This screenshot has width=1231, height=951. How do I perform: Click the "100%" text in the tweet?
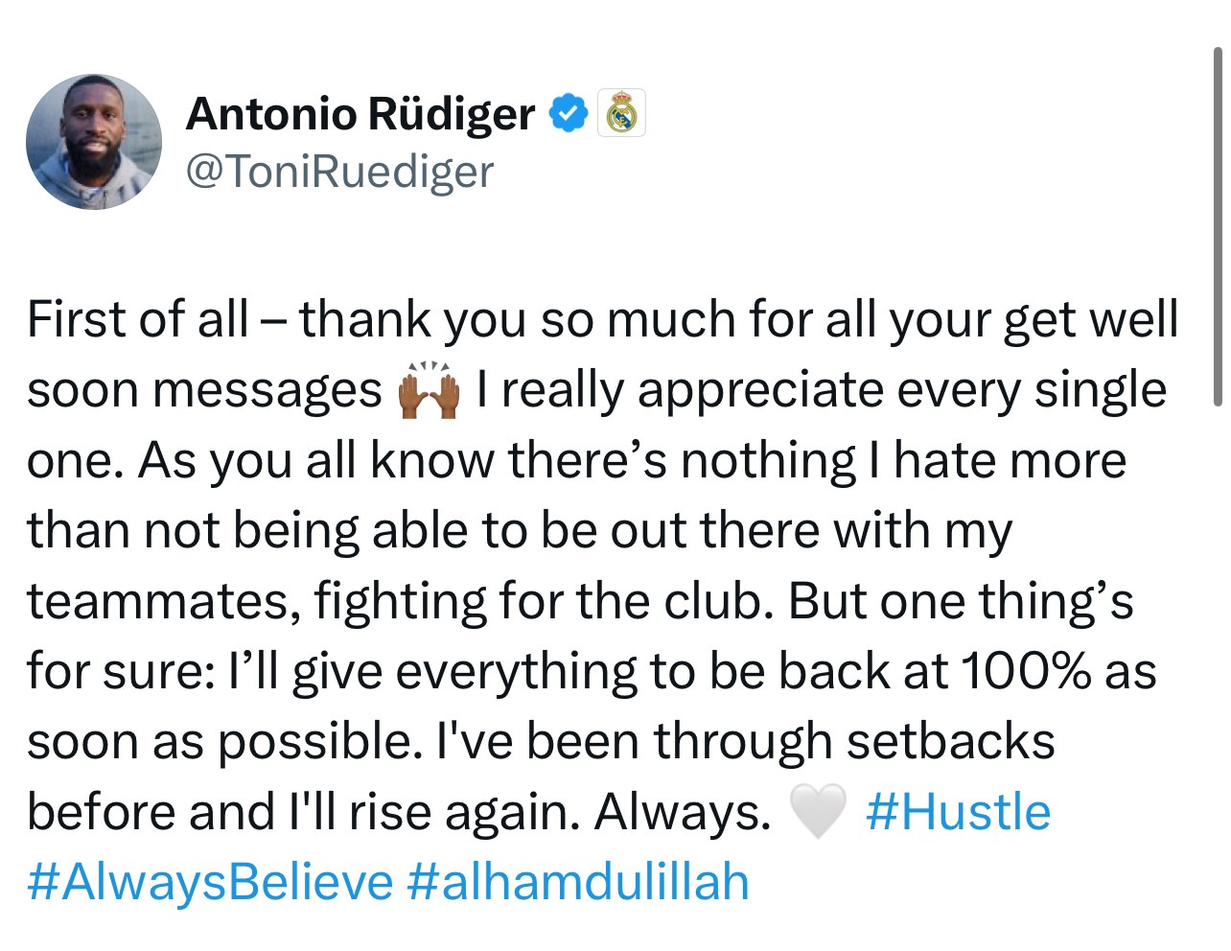point(1026,671)
